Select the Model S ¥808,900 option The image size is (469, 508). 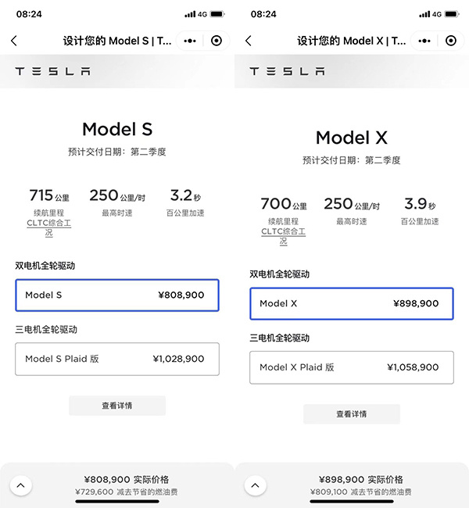tap(117, 295)
